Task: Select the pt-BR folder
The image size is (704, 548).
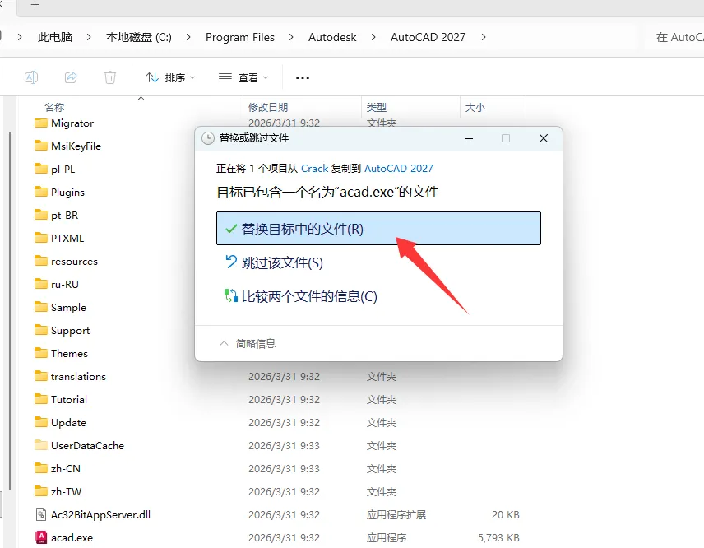Action: click(x=56, y=215)
